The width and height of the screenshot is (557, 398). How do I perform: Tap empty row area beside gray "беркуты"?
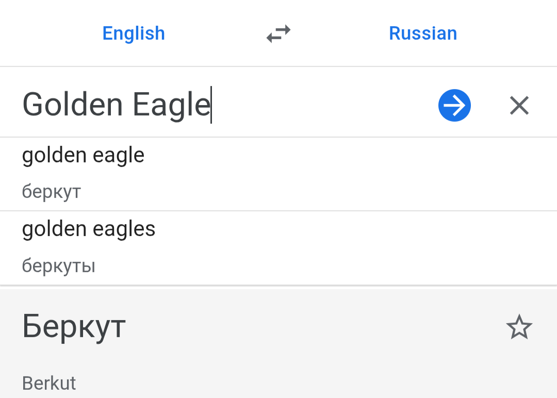click(x=335, y=266)
